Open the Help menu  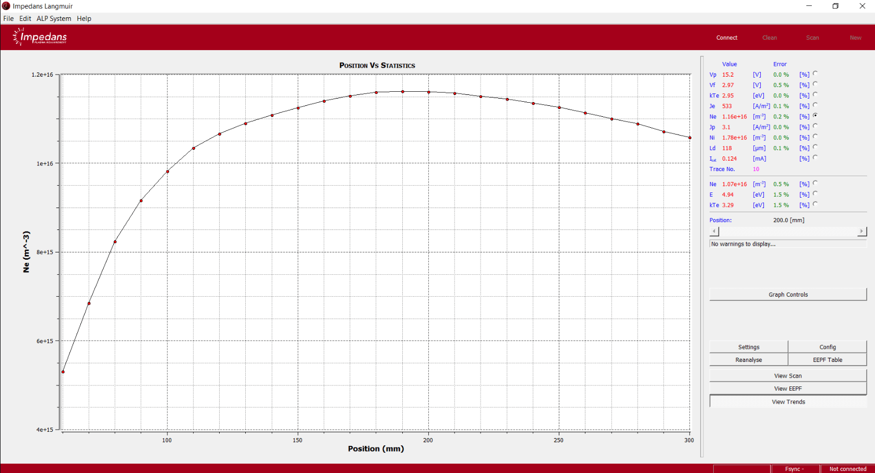[x=84, y=18]
